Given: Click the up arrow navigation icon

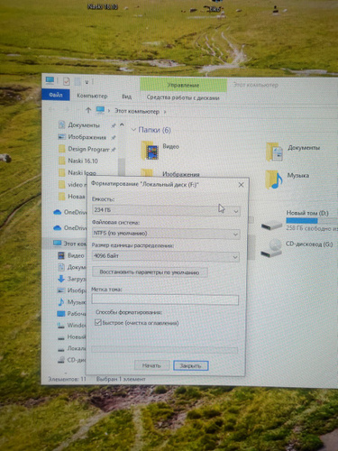Looking at the screenshot, I should click(x=88, y=111).
